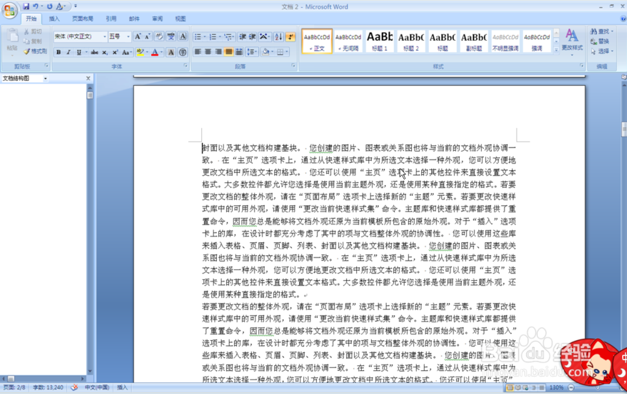Screen dimensions: 627x394
Task: Apply superscript formatting
Action: pos(115,53)
